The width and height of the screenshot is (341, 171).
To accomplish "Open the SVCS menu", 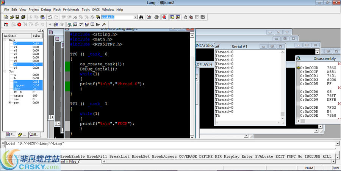I will tap(96, 9).
